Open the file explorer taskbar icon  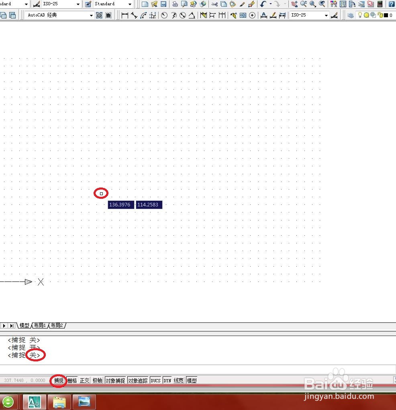59,402
